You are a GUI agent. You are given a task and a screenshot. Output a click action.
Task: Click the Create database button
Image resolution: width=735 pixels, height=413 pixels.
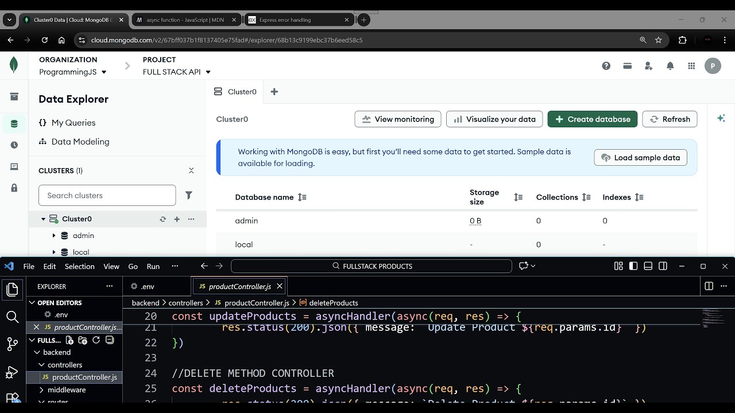pos(593,119)
